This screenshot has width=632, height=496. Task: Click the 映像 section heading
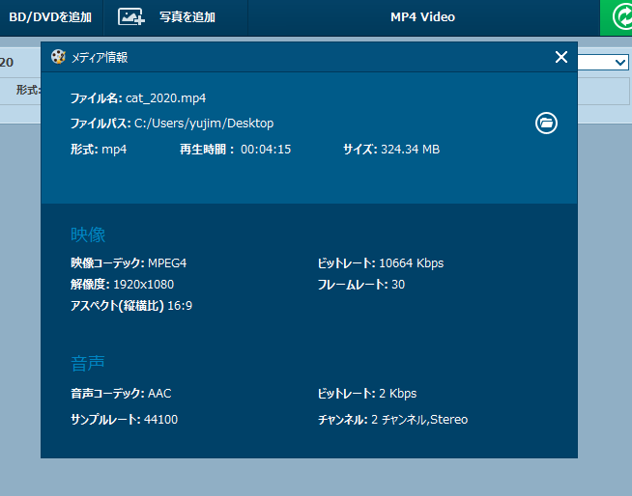click(88, 234)
